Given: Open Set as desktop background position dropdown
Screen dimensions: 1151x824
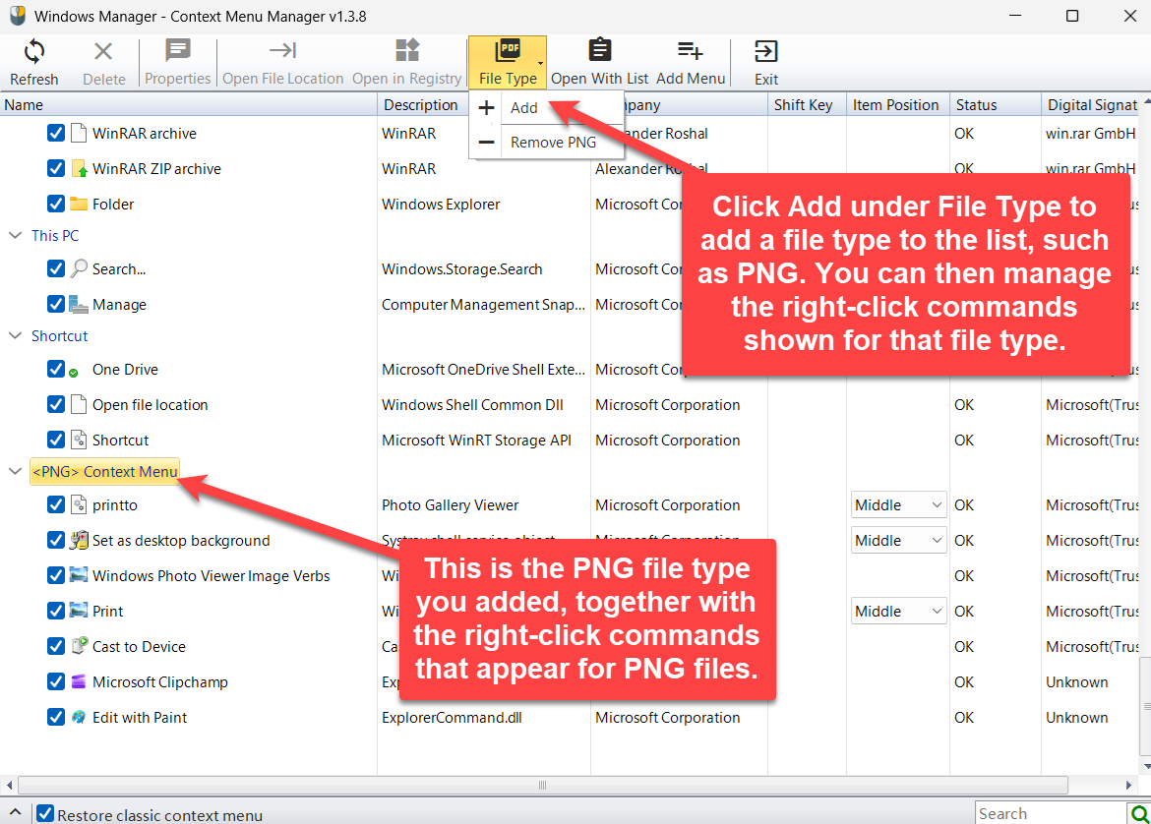Looking at the screenshot, I should click(898, 540).
